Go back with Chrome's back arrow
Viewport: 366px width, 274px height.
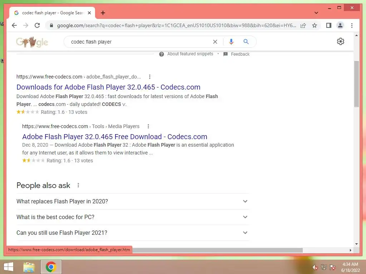(x=14, y=25)
